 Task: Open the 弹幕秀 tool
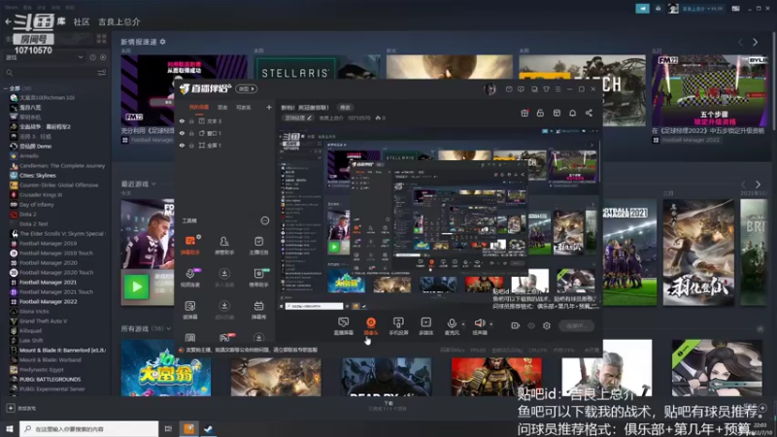coord(258,310)
